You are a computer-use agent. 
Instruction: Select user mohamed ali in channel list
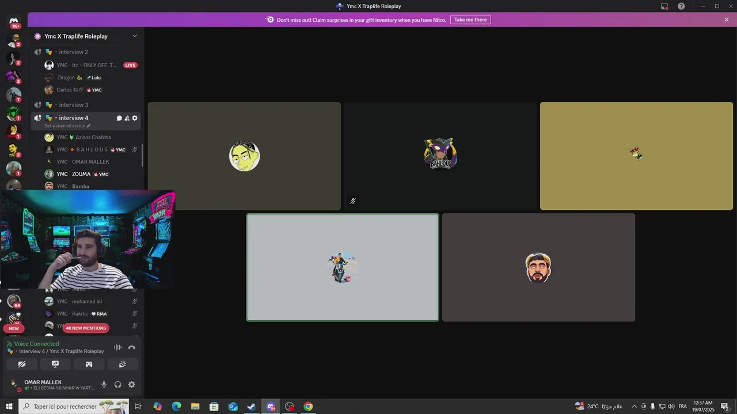[92, 301]
